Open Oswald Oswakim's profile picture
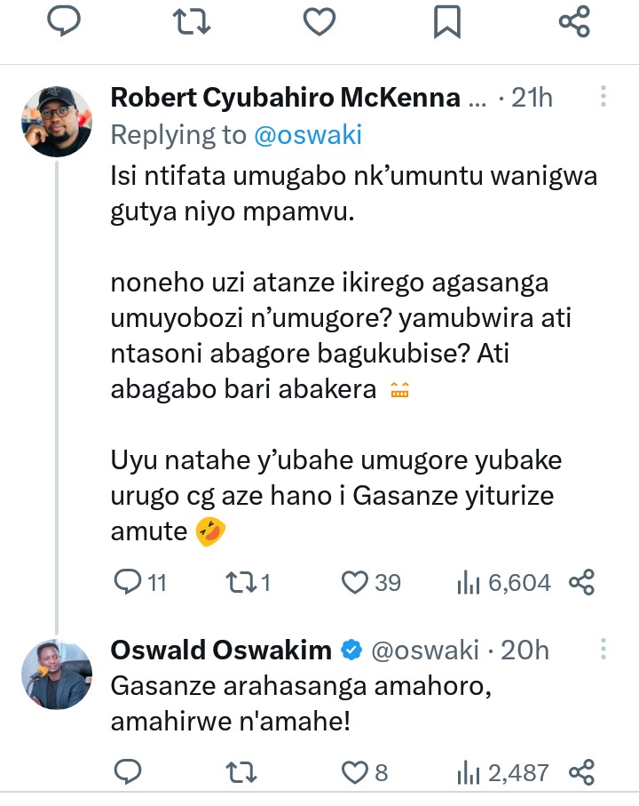The height and width of the screenshot is (806, 639). (57, 674)
